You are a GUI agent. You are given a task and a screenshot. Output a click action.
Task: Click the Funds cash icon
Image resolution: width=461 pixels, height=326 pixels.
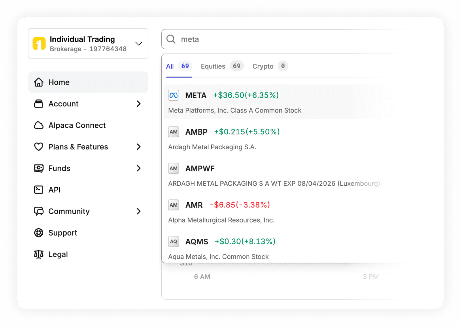[x=39, y=168]
